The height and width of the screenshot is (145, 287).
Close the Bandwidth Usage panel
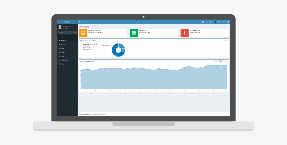227,61
